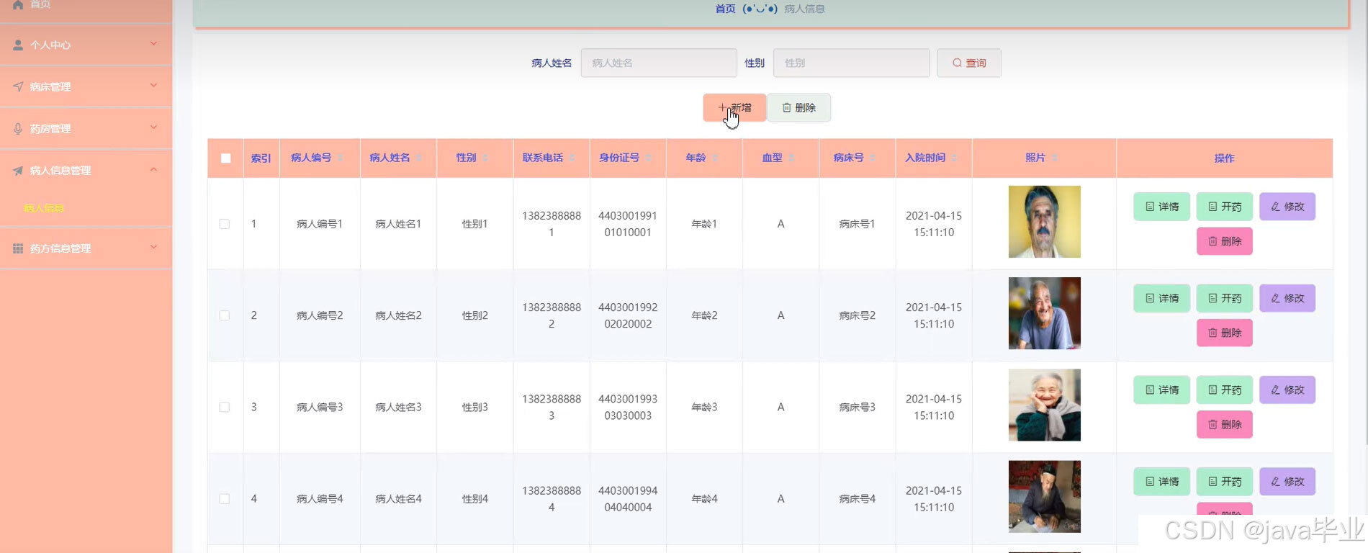The height and width of the screenshot is (553, 1368).
Task: Collapse 病人信息管理 sidebar menu
Action: tap(86, 170)
